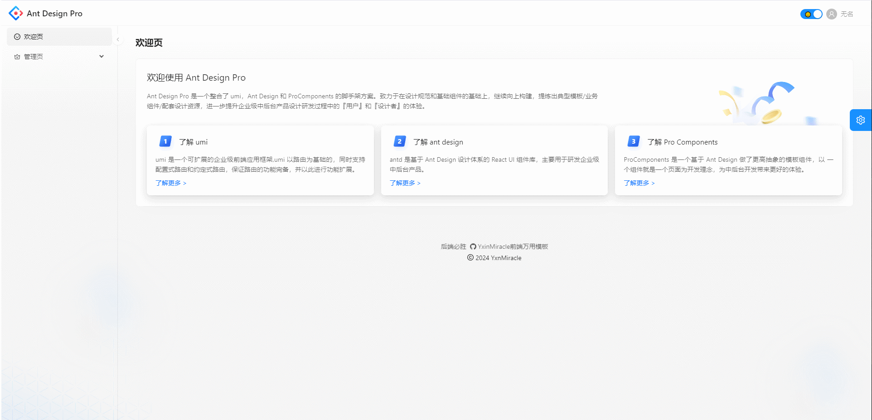
Task: Click the 欢迎使用 Ant Design Pro heading
Action: click(196, 77)
